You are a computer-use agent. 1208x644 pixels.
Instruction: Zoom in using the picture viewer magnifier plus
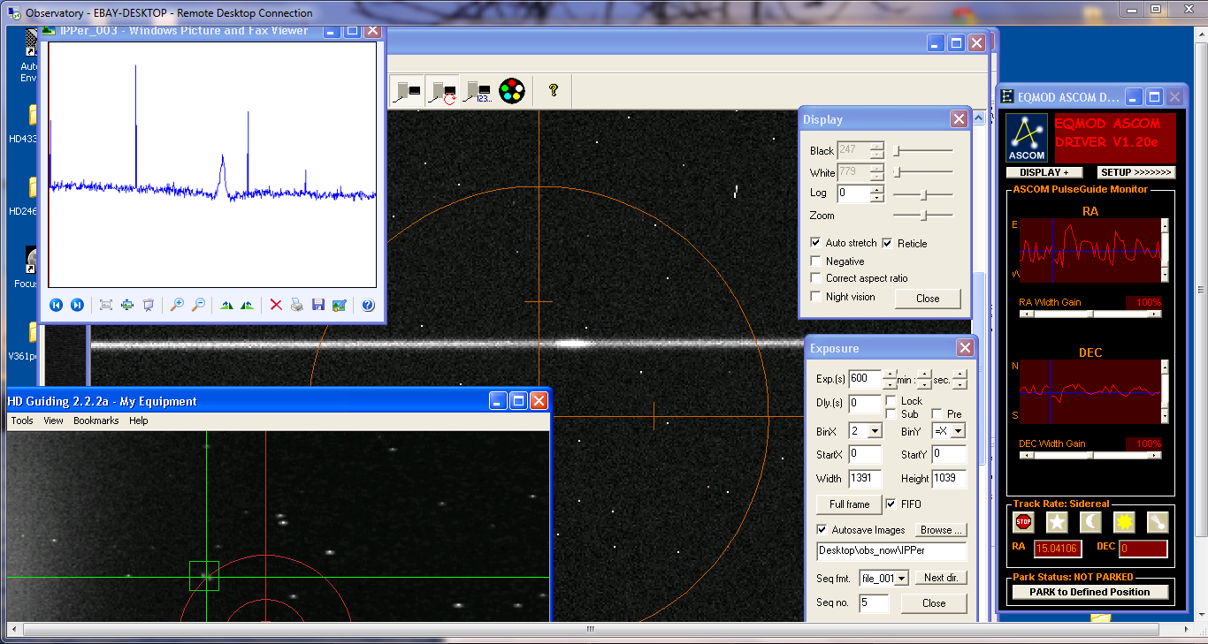[x=177, y=305]
